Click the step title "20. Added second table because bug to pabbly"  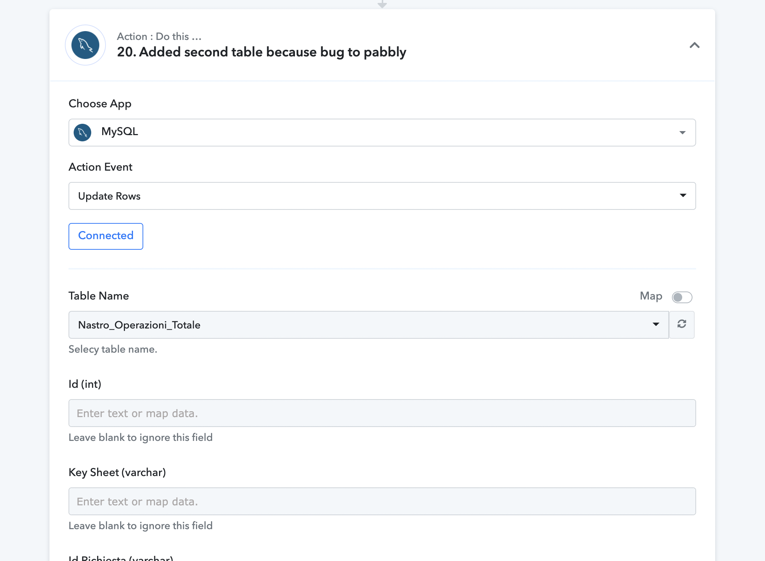pyautogui.click(x=262, y=52)
